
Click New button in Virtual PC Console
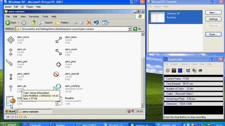click(x=213, y=13)
